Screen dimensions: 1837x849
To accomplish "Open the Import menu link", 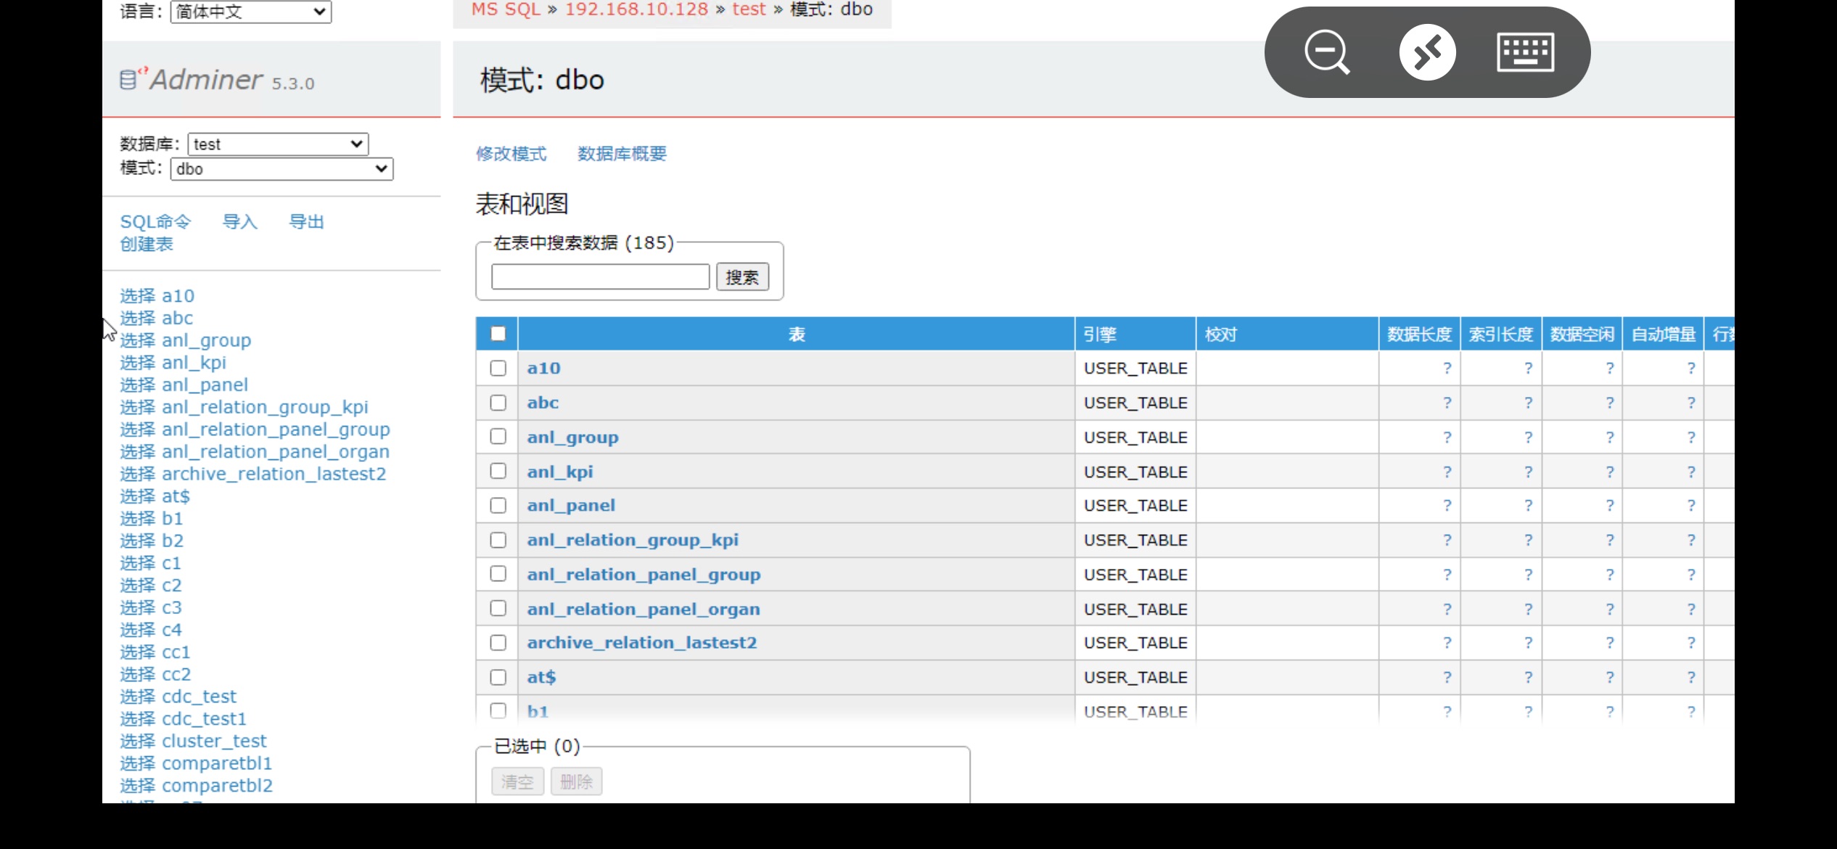I will [239, 222].
